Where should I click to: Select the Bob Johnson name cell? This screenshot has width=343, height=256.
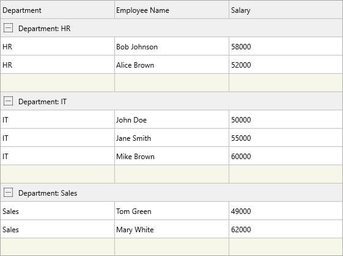tap(172, 46)
